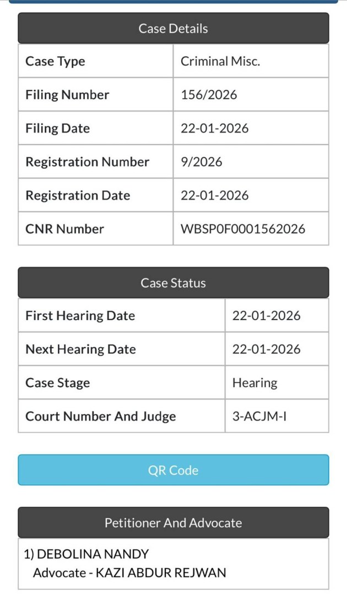Click the Registration Number value 9/2026

tap(202, 162)
